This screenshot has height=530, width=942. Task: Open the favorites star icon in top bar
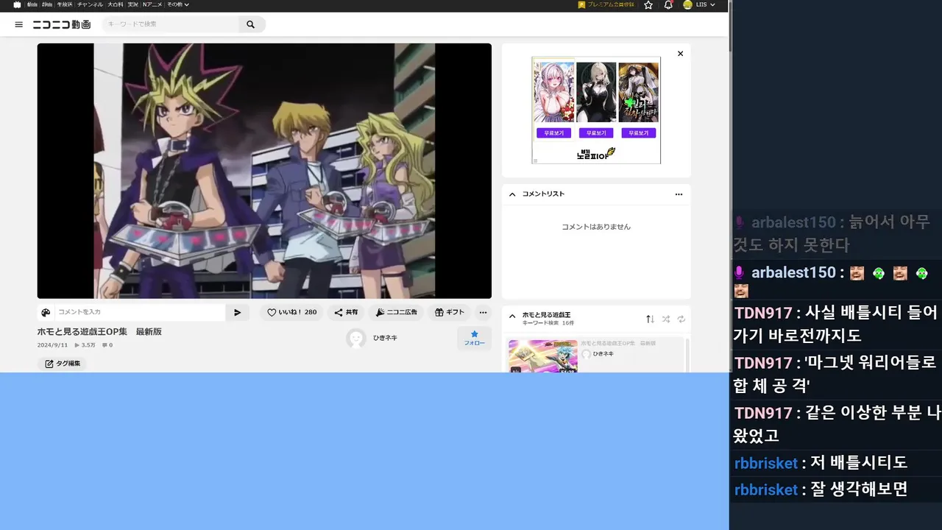[x=648, y=4]
